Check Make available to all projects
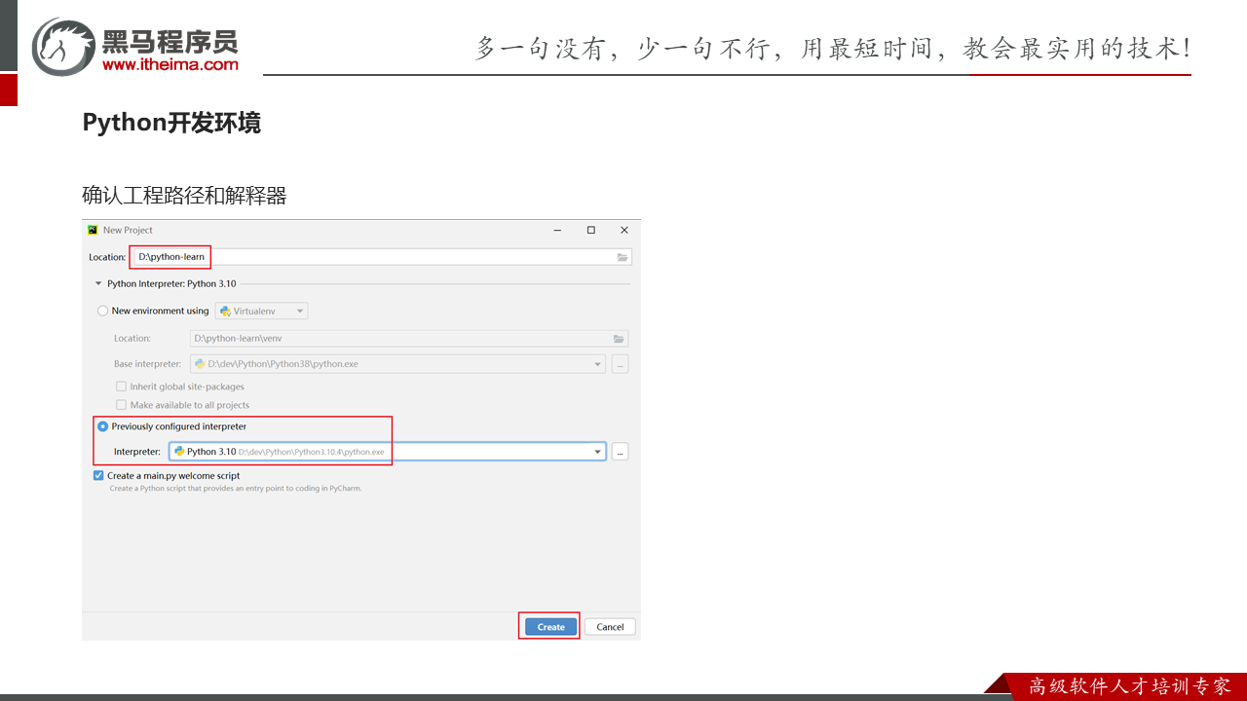The width and height of the screenshot is (1247, 701). pyautogui.click(x=122, y=405)
